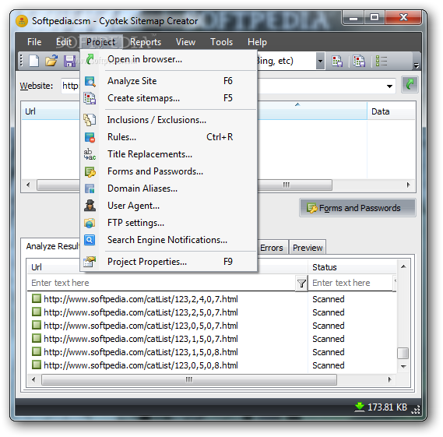The image size is (443, 437).
Task: Click the Forms and Passwords menu icon
Action: pos(90,171)
